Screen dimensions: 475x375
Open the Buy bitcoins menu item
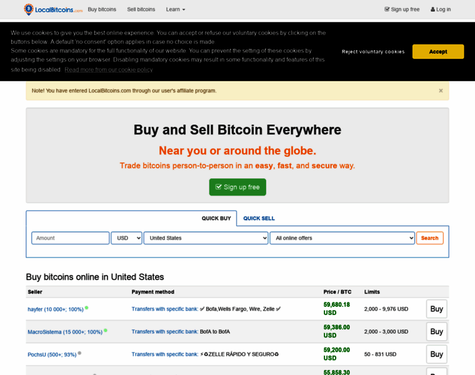[x=102, y=9]
